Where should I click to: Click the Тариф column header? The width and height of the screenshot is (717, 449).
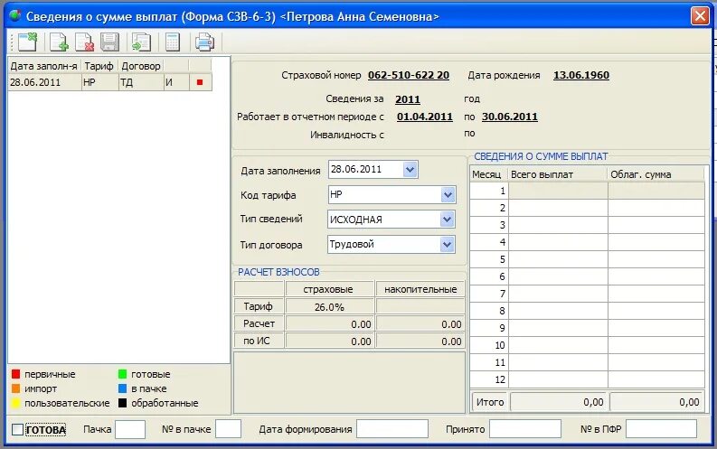click(x=99, y=66)
